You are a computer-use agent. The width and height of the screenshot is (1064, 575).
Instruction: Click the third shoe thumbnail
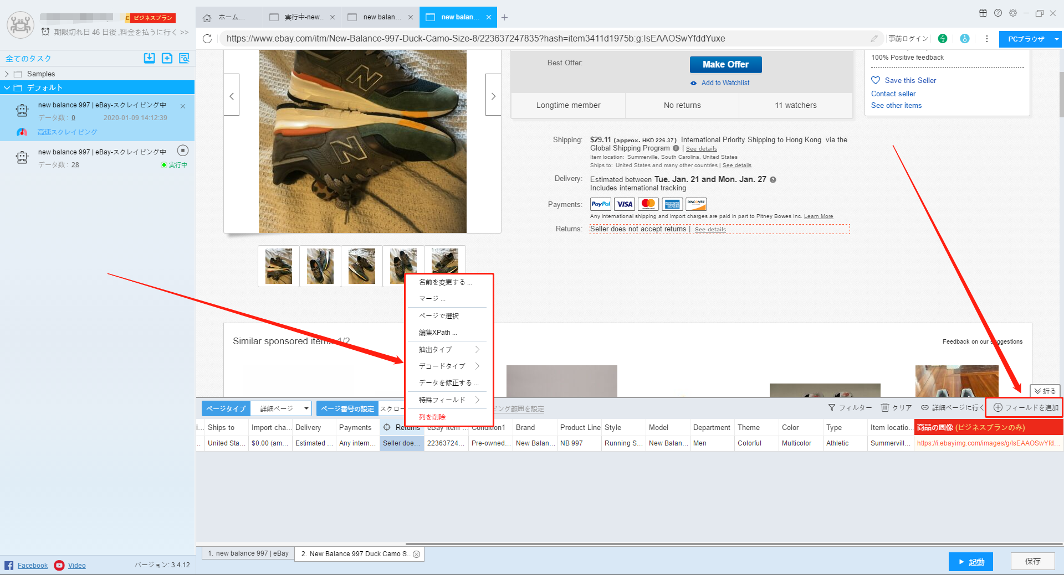pos(362,266)
